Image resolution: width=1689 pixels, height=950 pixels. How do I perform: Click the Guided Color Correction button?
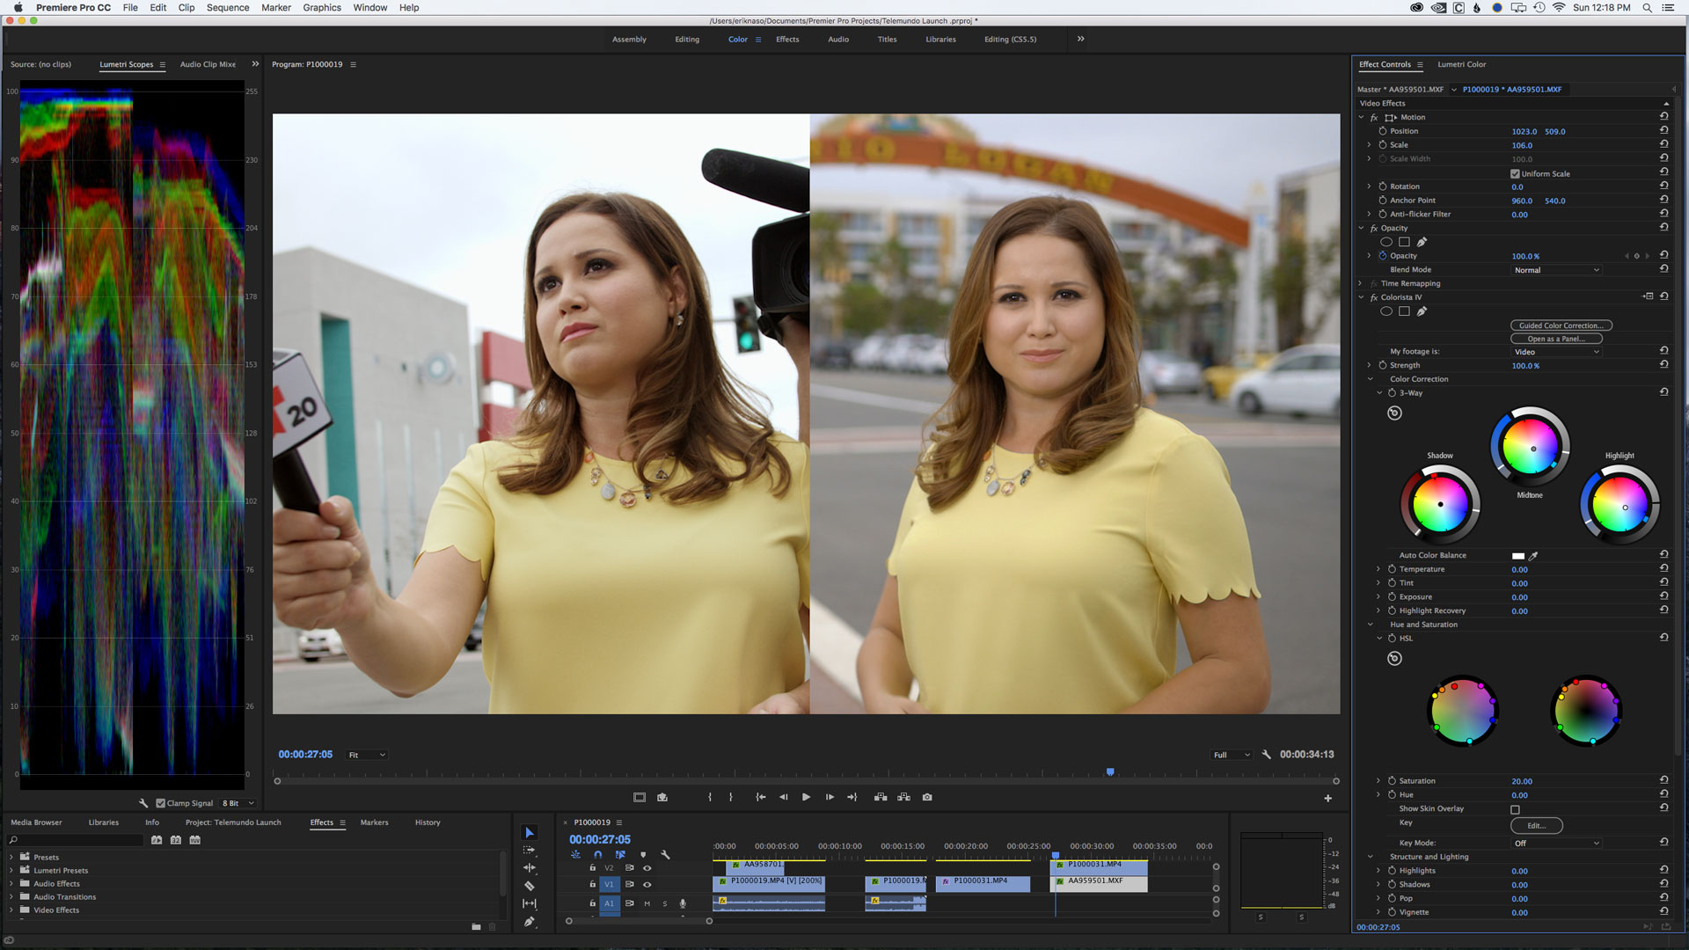(1561, 325)
